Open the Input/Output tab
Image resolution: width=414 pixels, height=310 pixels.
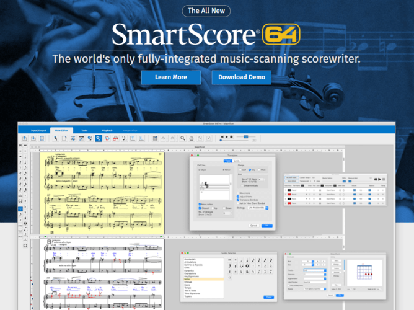pyautogui.click(x=38, y=130)
